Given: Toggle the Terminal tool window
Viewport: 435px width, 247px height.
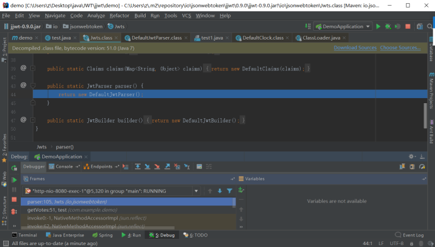Looking at the screenshot, I should pyautogui.click(x=25, y=235).
